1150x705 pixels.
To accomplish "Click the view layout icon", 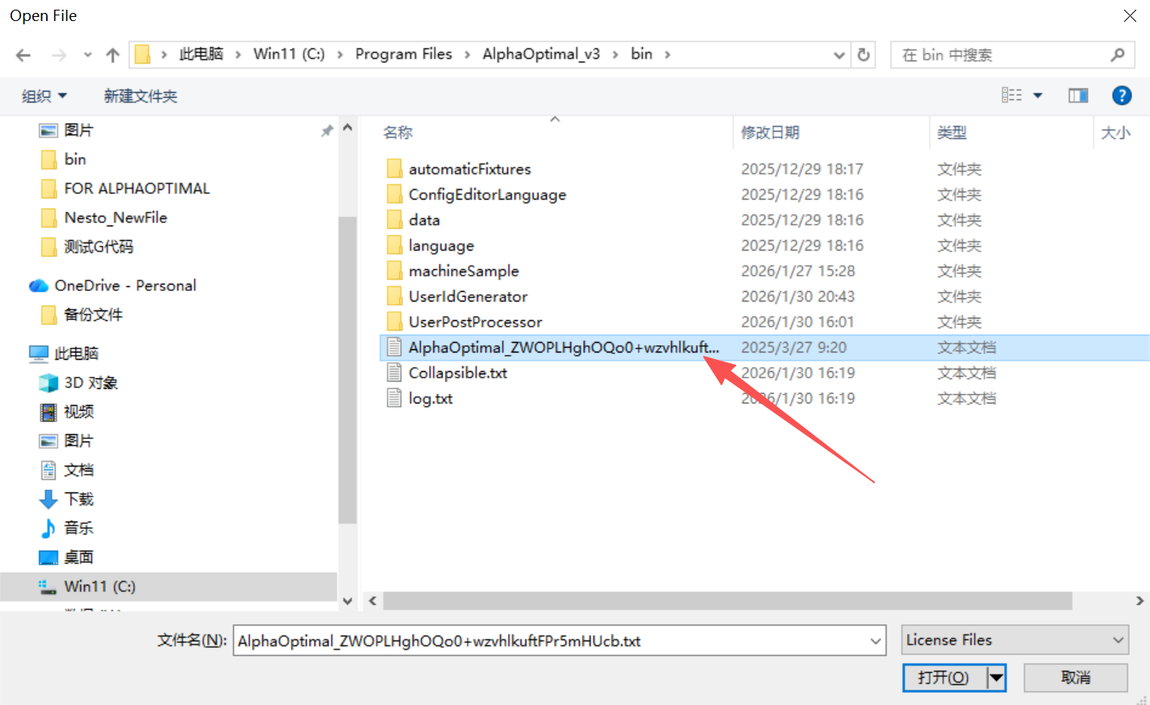I will pyautogui.click(x=1011, y=95).
